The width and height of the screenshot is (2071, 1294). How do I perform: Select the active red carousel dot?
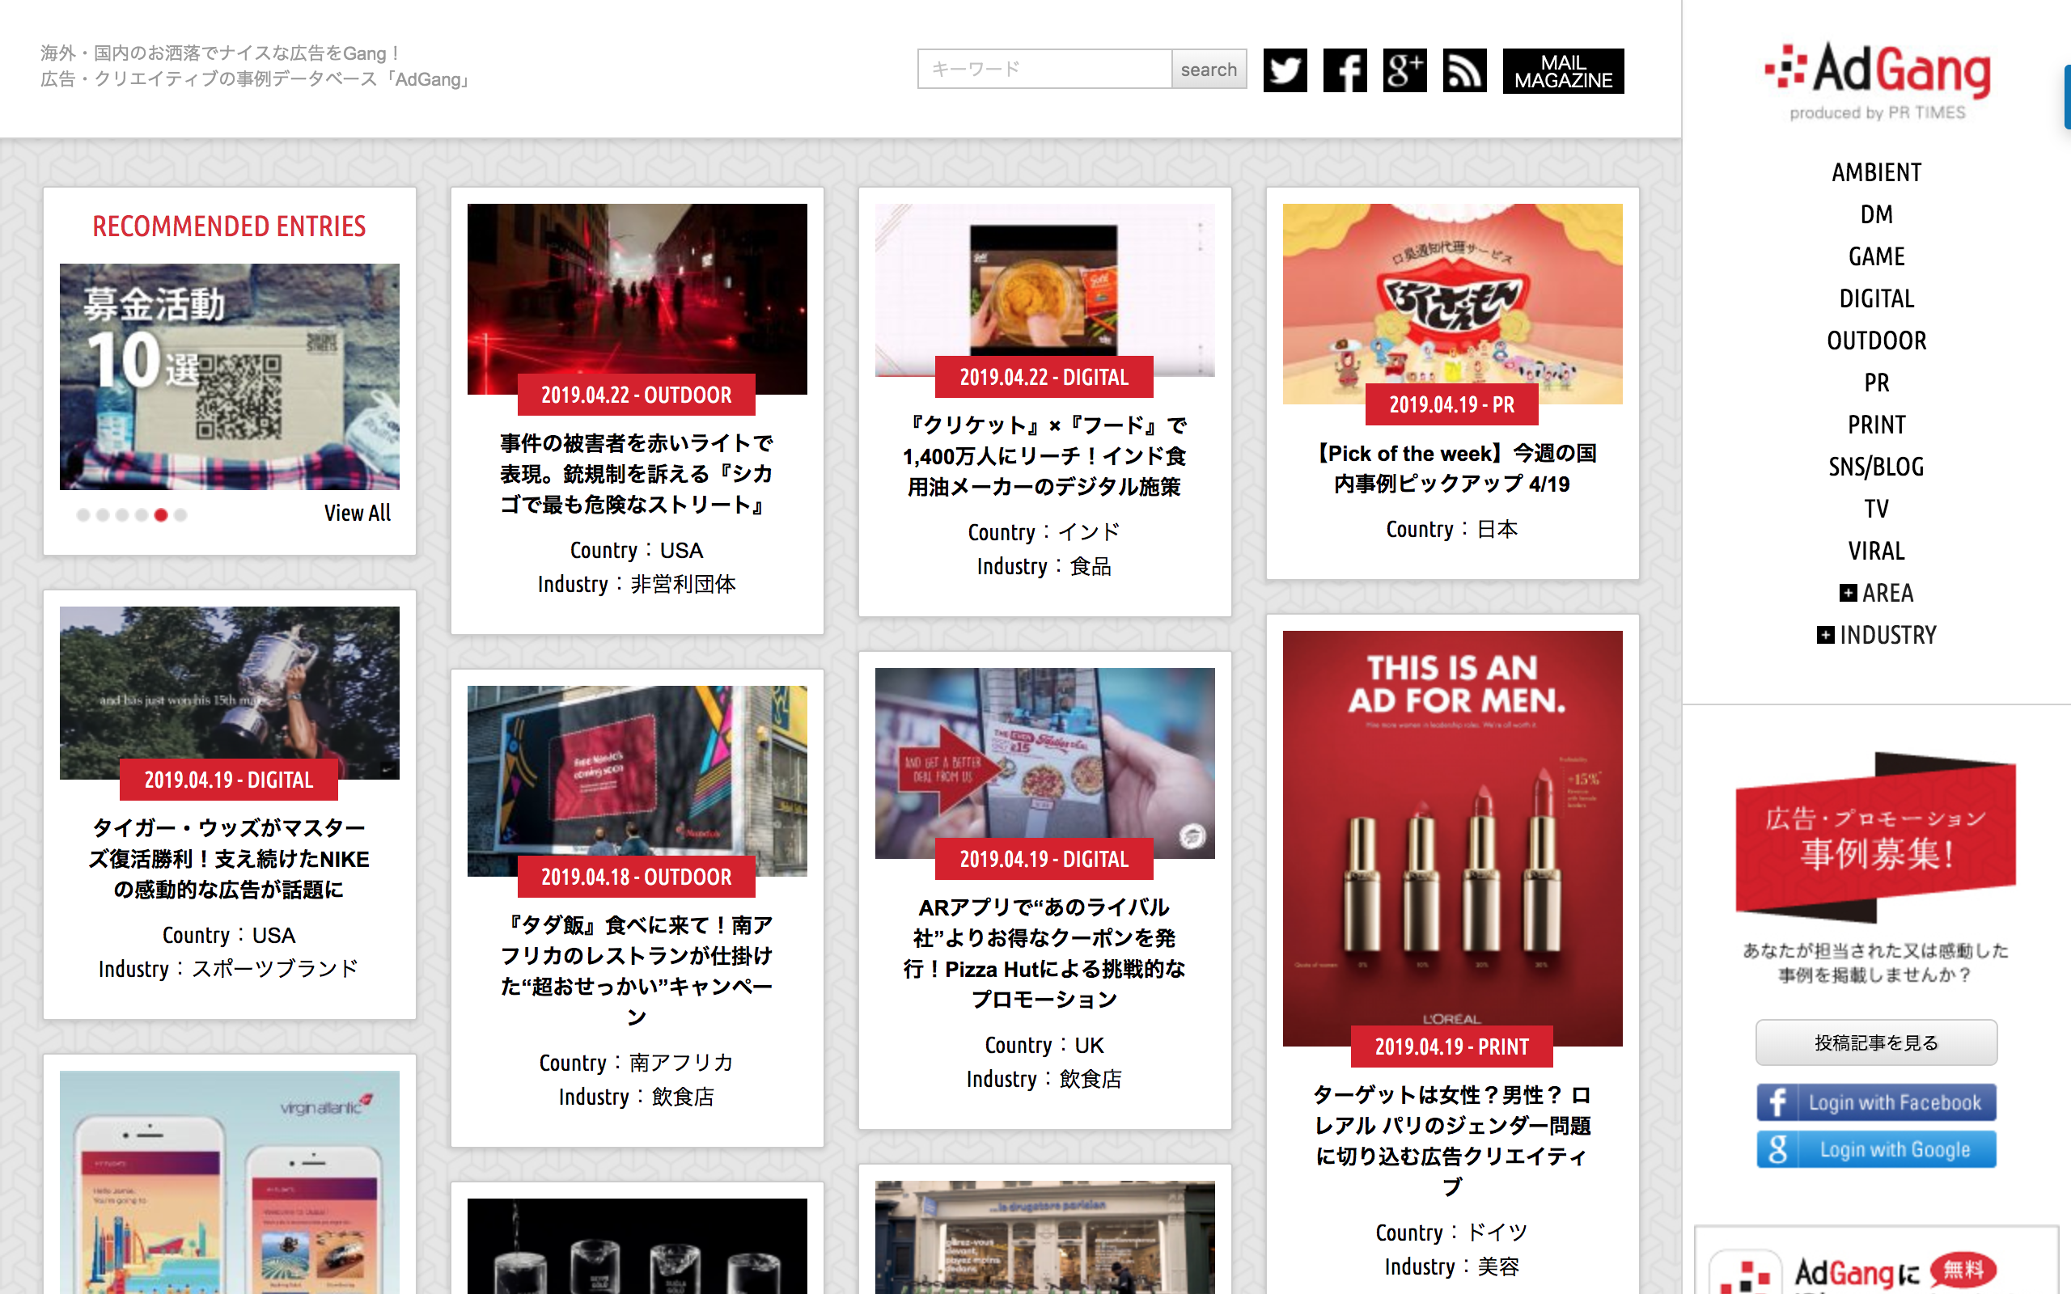161,514
